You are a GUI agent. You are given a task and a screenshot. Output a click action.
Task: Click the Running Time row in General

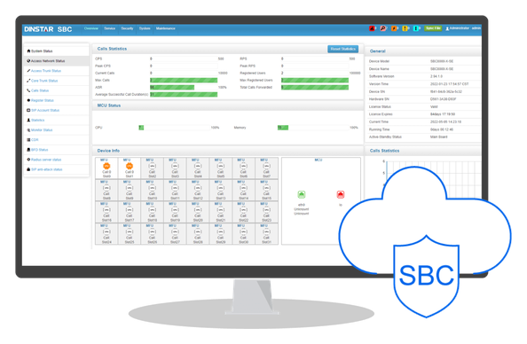click(423, 129)
